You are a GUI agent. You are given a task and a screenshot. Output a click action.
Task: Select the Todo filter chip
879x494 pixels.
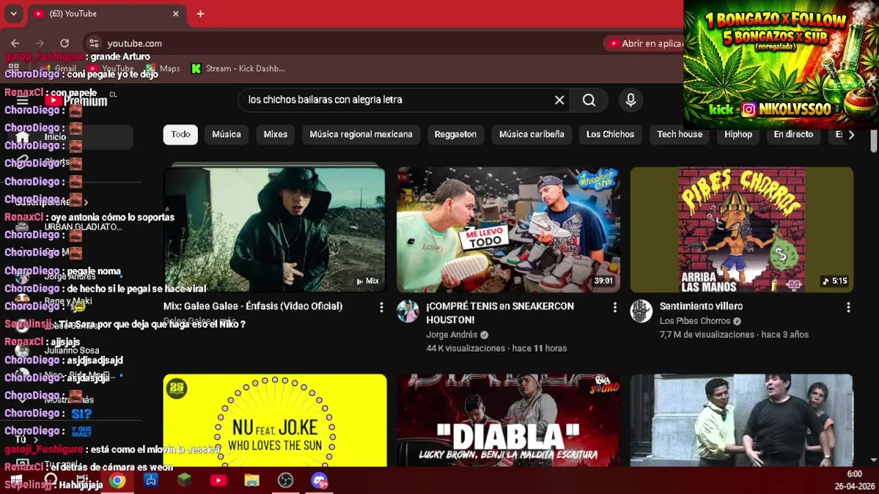(x=181, y=134)
